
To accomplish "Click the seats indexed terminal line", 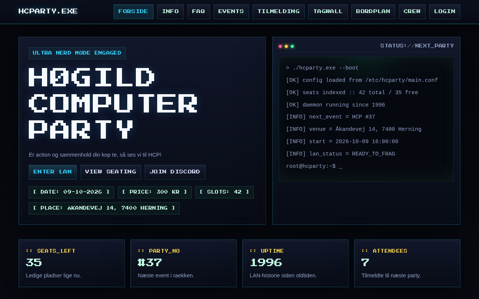I will coord(352,93).
